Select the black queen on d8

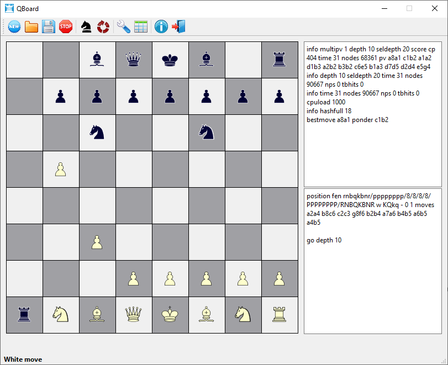pyautogui.click(x=134, y=60)
